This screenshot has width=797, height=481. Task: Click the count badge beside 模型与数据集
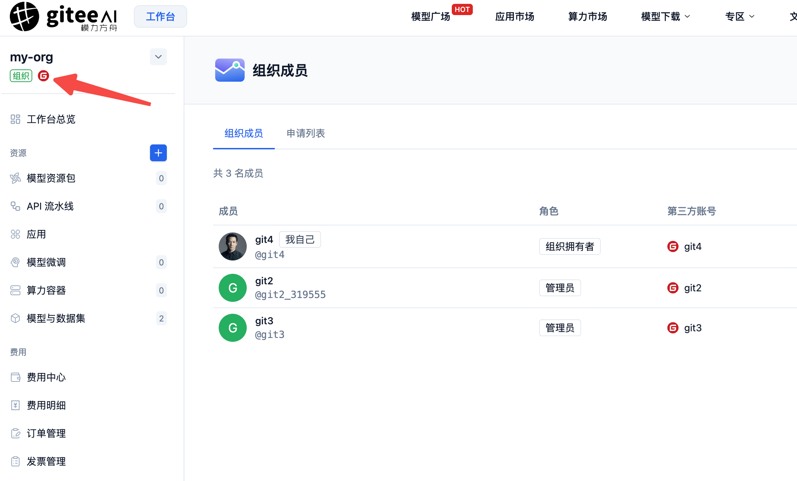(161, 318)
